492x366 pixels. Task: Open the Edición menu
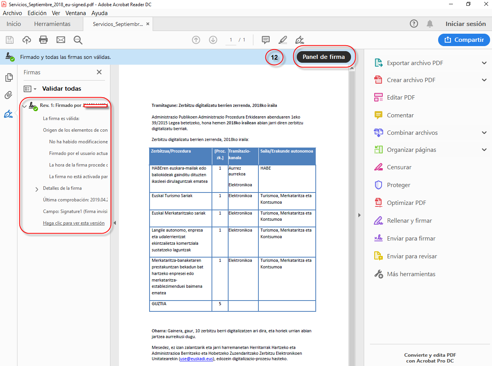[37, 13]
